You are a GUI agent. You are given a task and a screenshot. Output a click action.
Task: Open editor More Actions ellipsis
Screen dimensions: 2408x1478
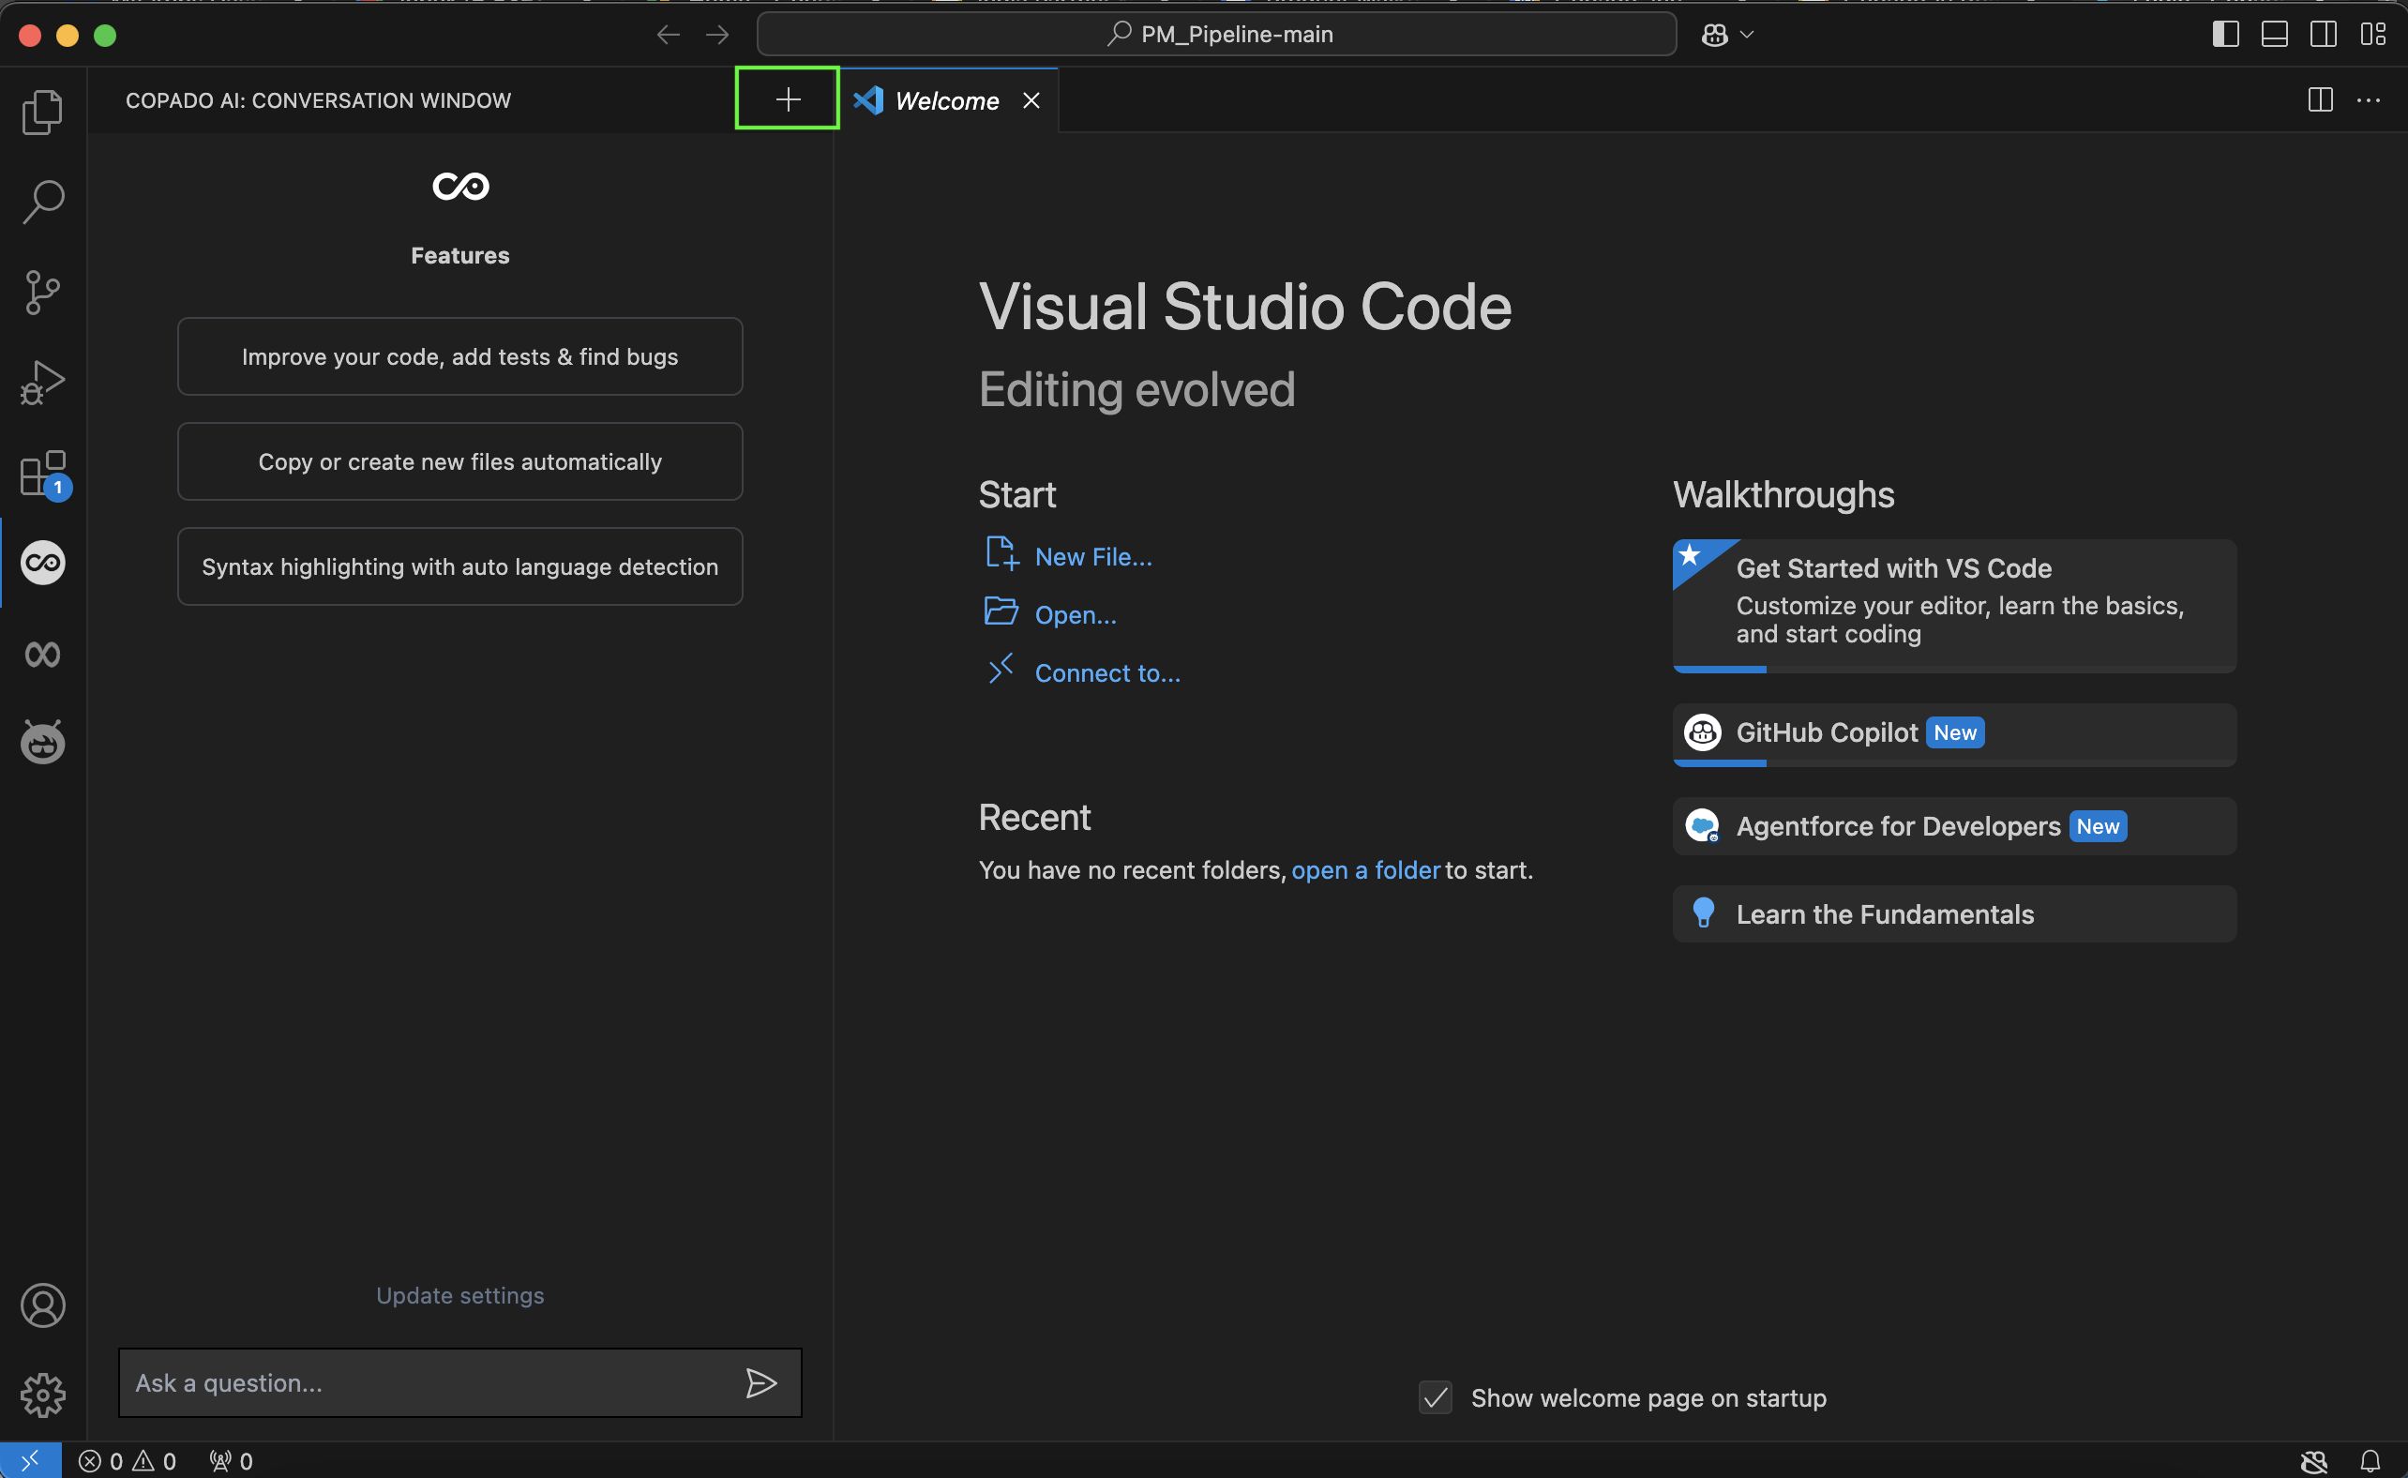tap(2369, 99)
